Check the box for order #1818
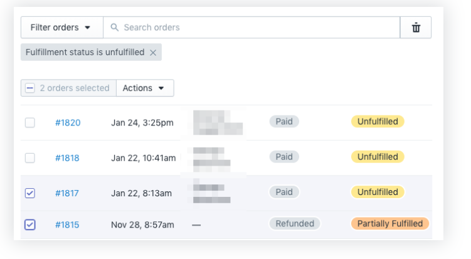This screenshot has height=259, width=471. point(30,158)
